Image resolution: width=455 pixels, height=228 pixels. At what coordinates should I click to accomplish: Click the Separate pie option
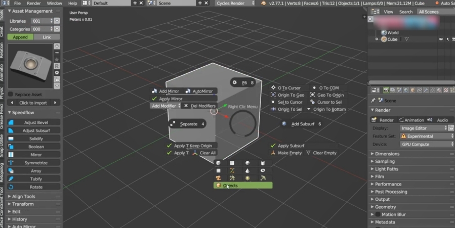click(x=187, y=124)
